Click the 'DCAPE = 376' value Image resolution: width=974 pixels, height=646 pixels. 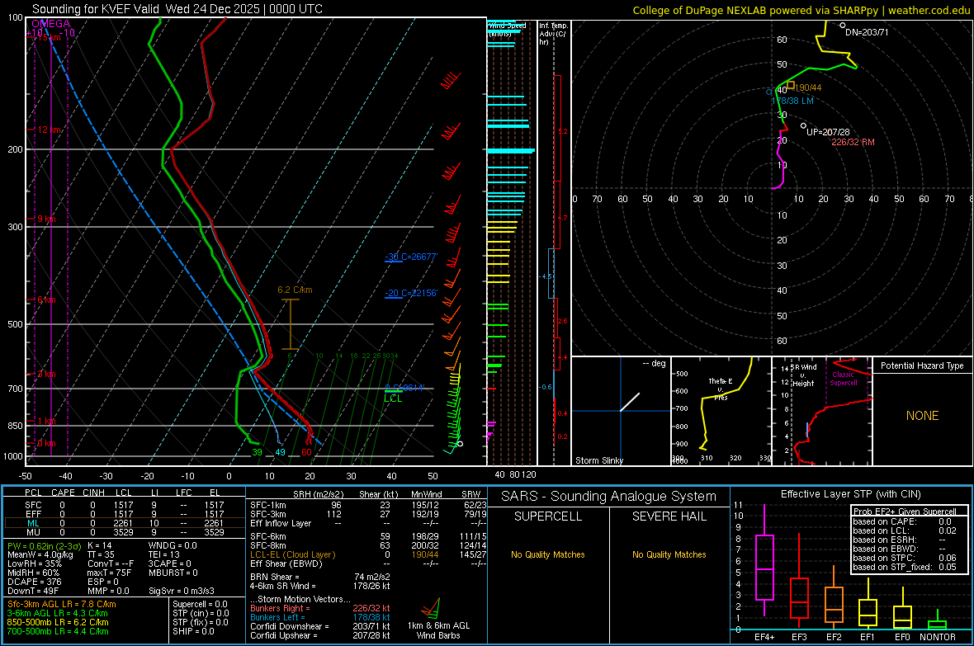pos(34,582)
